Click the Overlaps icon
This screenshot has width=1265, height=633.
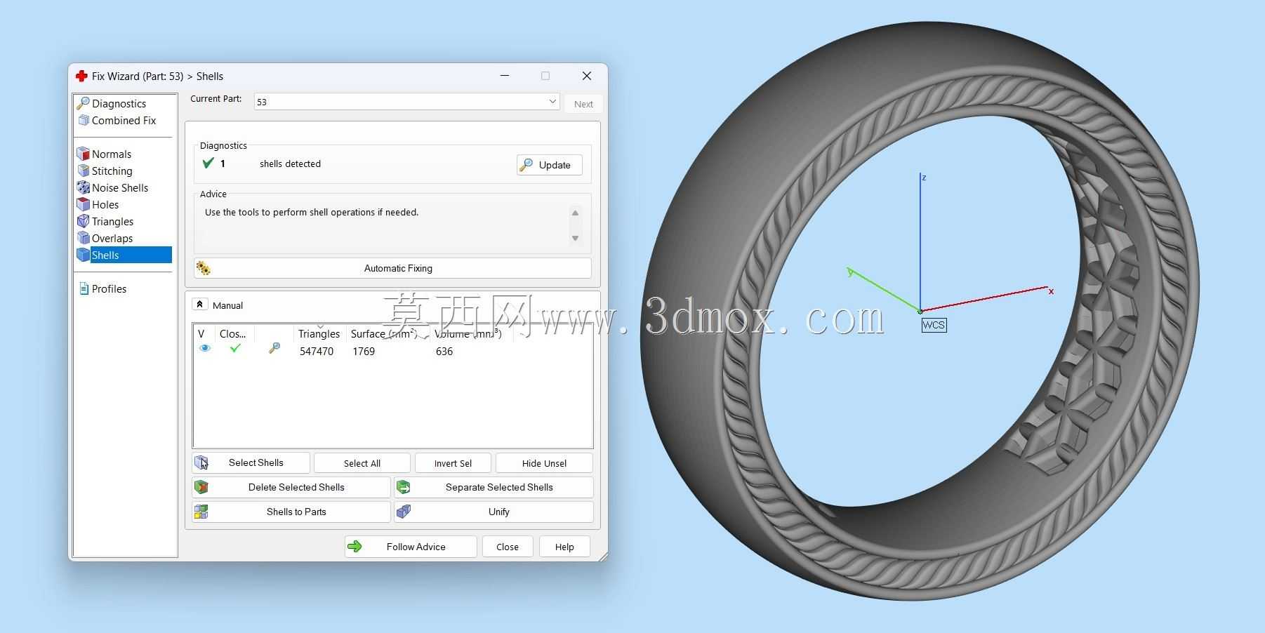(x=84, y=238)
